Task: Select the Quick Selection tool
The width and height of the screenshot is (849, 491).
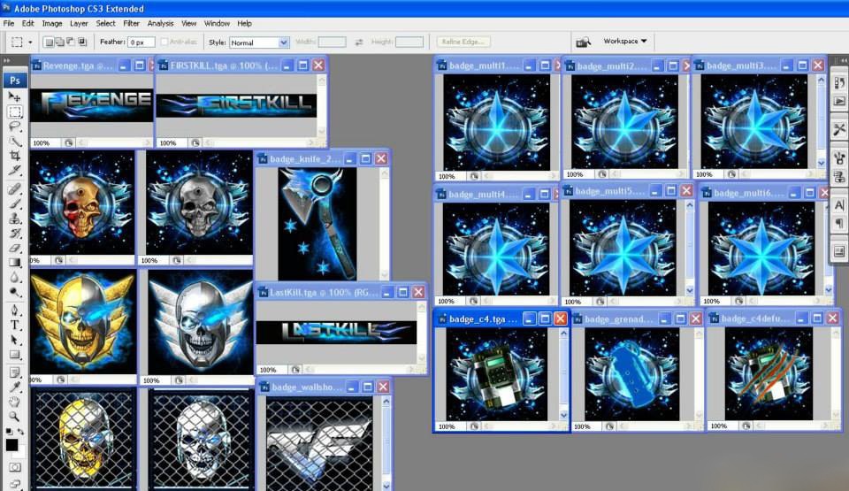Action: (x=15, y=142)
